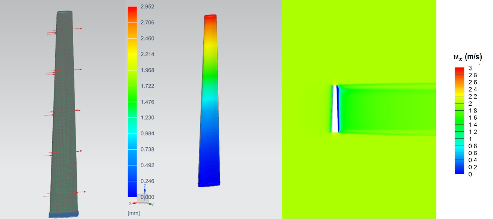The image size is (493, 219).
Task: Pick the red tip of the displacement-contoured tower
Action: click(210, 17)
